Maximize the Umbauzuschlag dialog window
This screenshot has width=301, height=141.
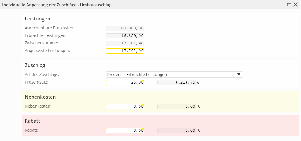click(x=289, y=5)
